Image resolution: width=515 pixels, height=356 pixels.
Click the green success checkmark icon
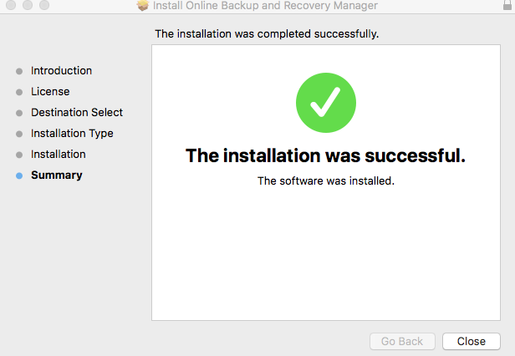click(326, 103)
